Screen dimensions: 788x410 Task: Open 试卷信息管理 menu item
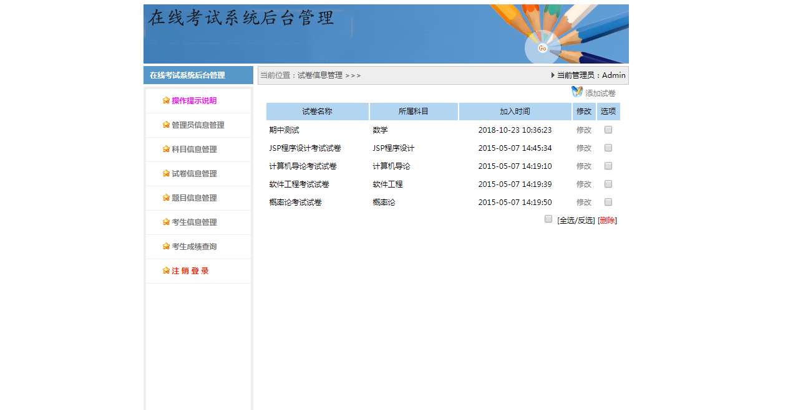194,174
